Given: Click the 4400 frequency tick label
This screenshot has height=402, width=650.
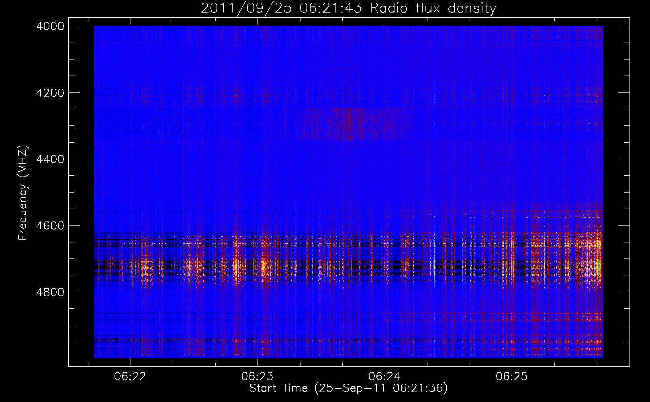Looking at the screenshot, I should click(50, 159).
